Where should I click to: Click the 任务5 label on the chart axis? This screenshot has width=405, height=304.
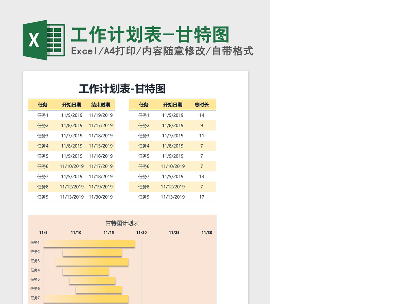click(35, 279)
